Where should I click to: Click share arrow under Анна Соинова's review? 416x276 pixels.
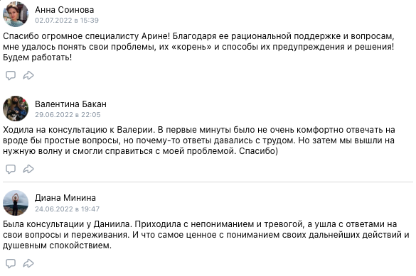tap(28, 75)
